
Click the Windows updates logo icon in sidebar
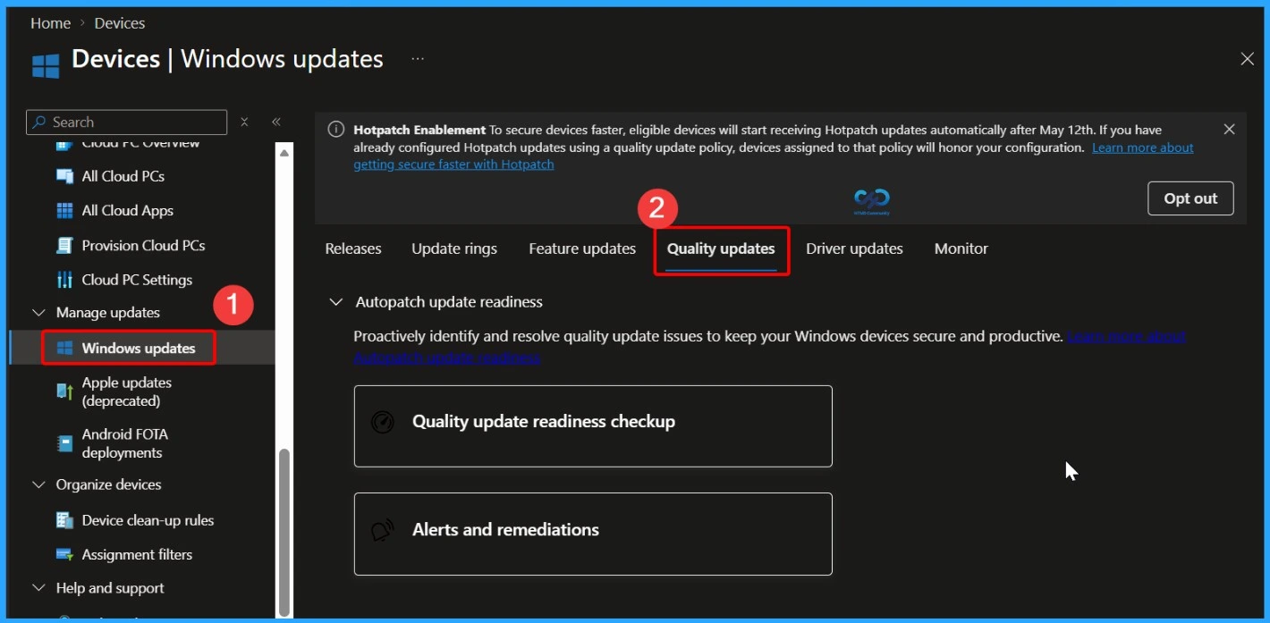pyautogui.click(x=64, y=348)
